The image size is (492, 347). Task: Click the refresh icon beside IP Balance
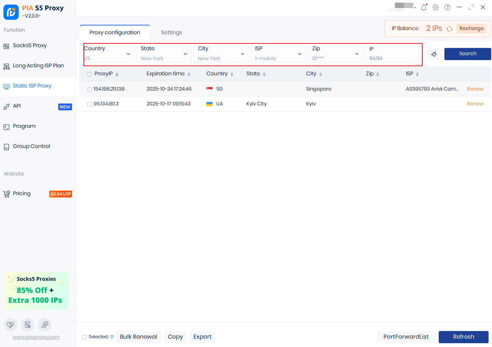click(449, 29)
